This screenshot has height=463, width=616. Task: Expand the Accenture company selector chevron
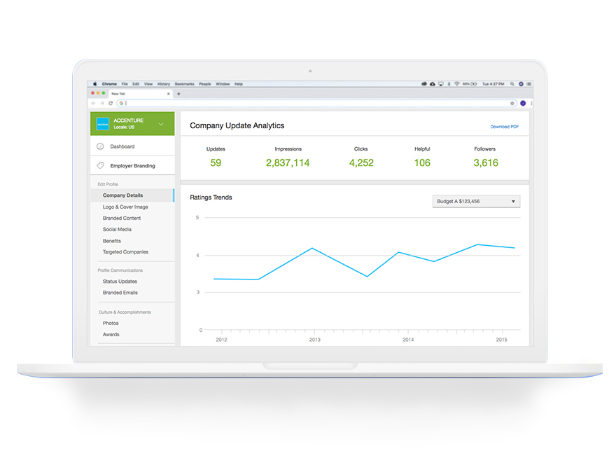162,124
